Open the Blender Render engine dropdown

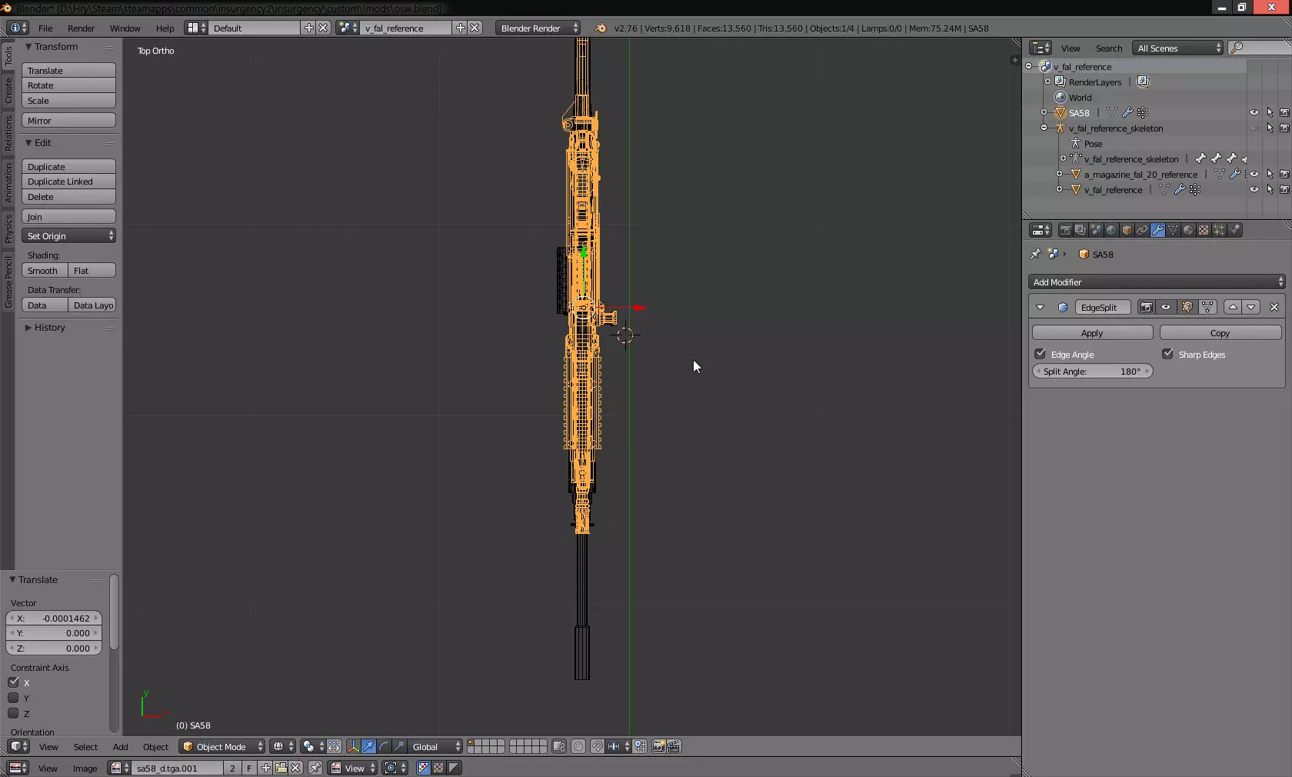(538, 28)
